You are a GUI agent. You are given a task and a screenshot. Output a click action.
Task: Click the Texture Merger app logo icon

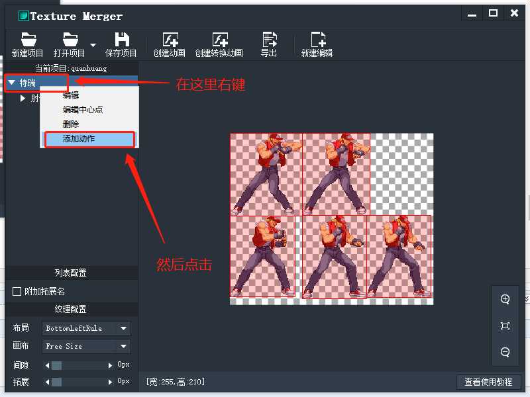tap(24, 16)
